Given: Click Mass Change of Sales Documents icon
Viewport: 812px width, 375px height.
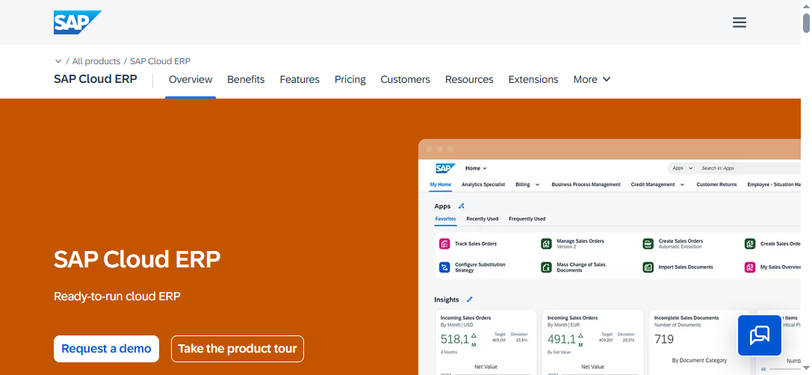Looking at the screenshot, I should click(546, 267).
